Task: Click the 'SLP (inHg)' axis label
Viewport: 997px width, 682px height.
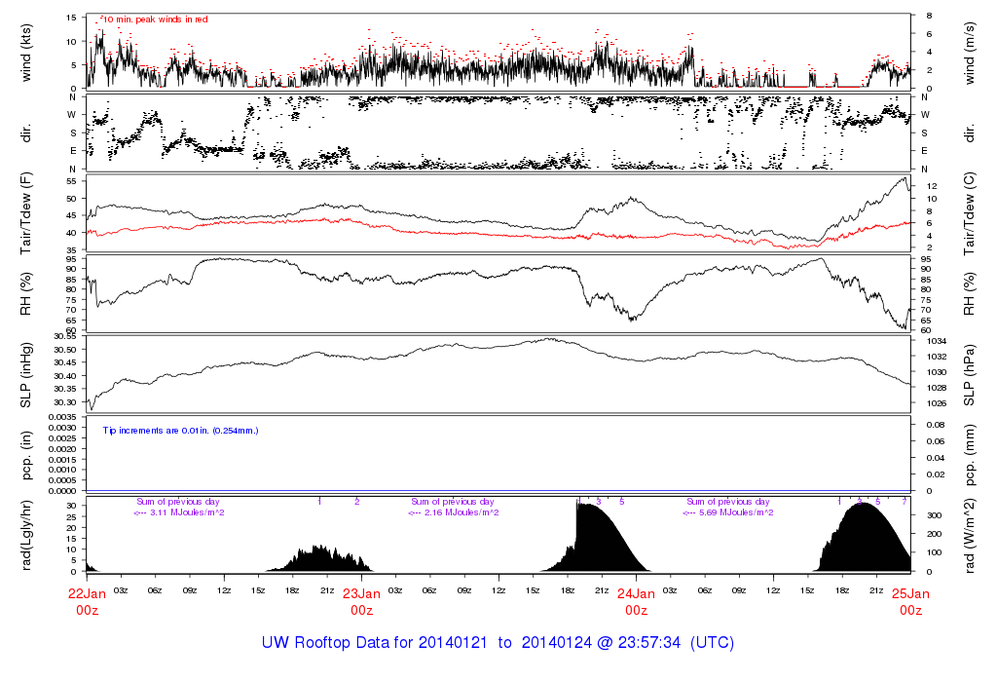Action: click(x=26, y=373)
